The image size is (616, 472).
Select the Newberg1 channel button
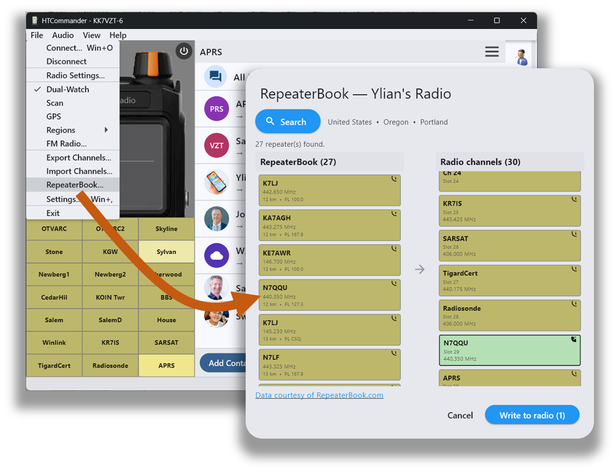point(54,274)
